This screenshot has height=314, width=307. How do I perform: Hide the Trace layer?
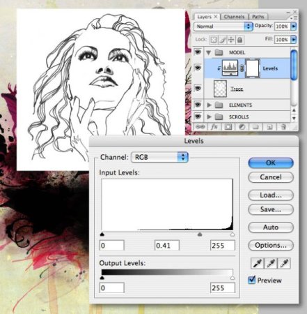pyautogui.click(x=198, y=89)
